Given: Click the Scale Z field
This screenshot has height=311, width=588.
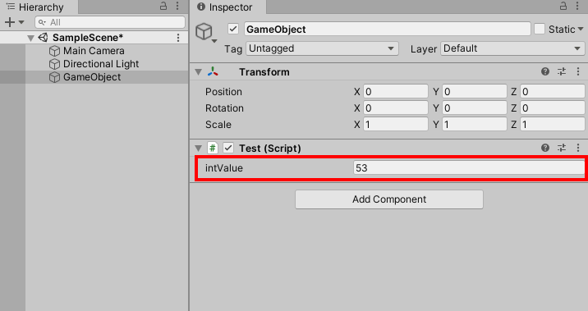Looking at the screenshot, I should pyautogui.click(x=553, y=125).
